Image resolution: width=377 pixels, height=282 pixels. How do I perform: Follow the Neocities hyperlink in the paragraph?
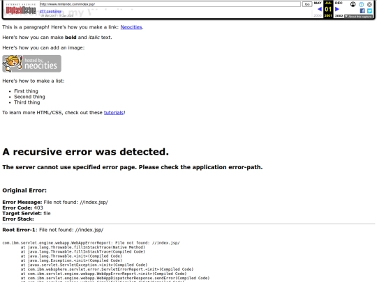131,27
